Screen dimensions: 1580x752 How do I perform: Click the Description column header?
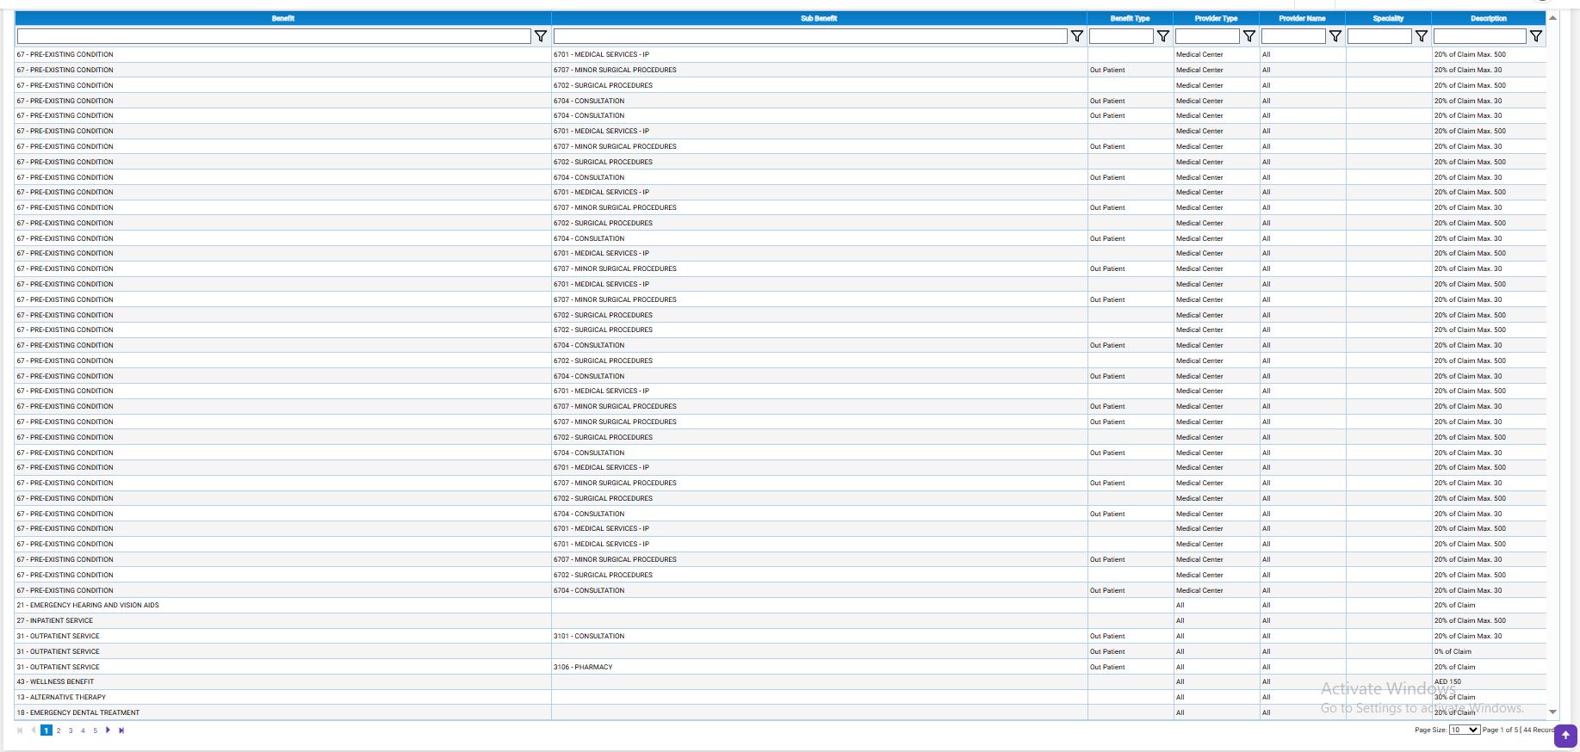[1488, 18]
